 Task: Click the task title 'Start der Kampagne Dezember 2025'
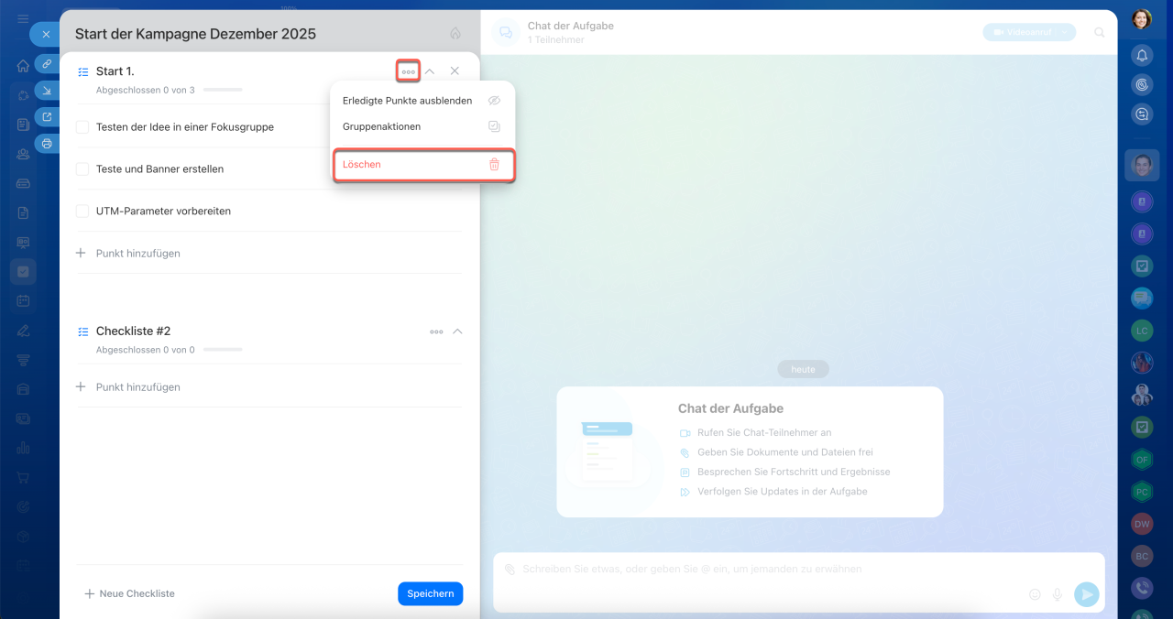coord(195,34)
